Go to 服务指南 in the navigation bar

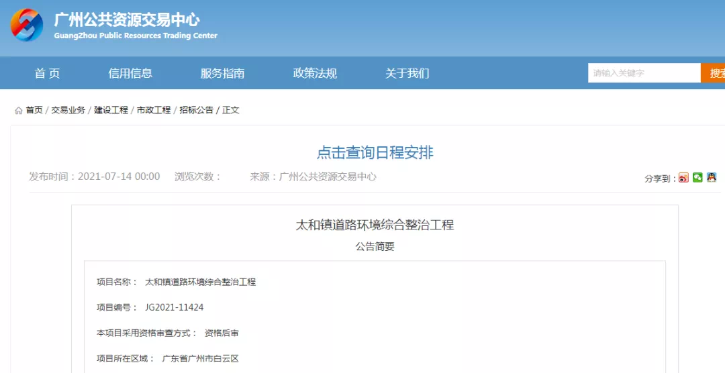tap(222, 73)
